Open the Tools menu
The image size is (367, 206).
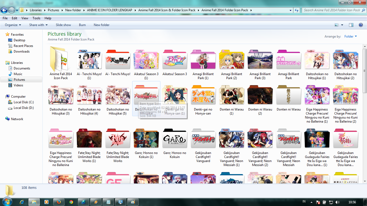(37, 18)
